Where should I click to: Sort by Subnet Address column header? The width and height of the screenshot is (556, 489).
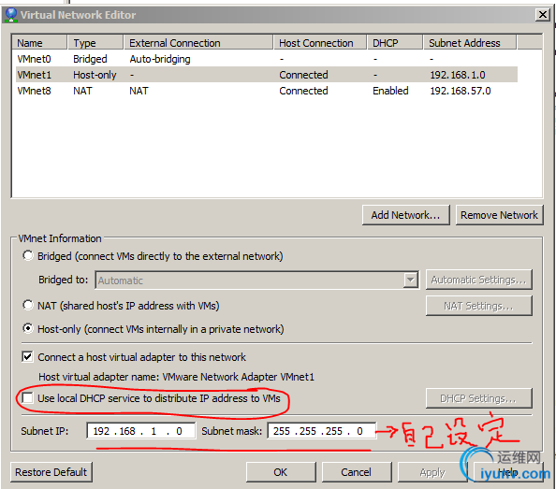(x=470, y=43)
